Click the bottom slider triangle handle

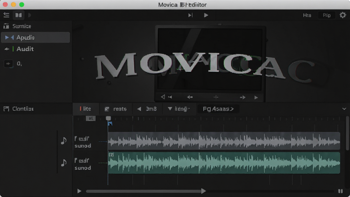(x=203, y=191)
